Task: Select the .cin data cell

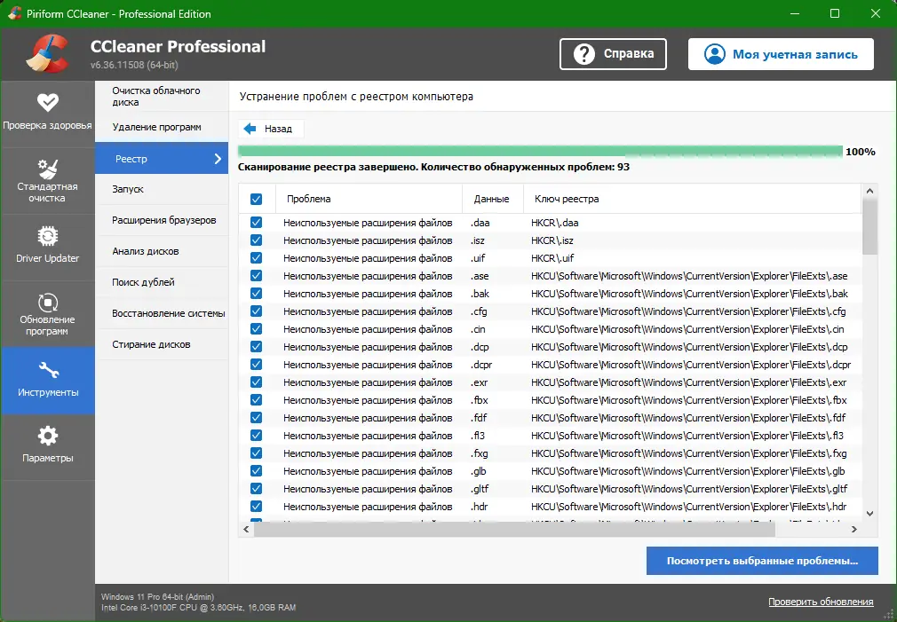Action: [x=478, y=328]
